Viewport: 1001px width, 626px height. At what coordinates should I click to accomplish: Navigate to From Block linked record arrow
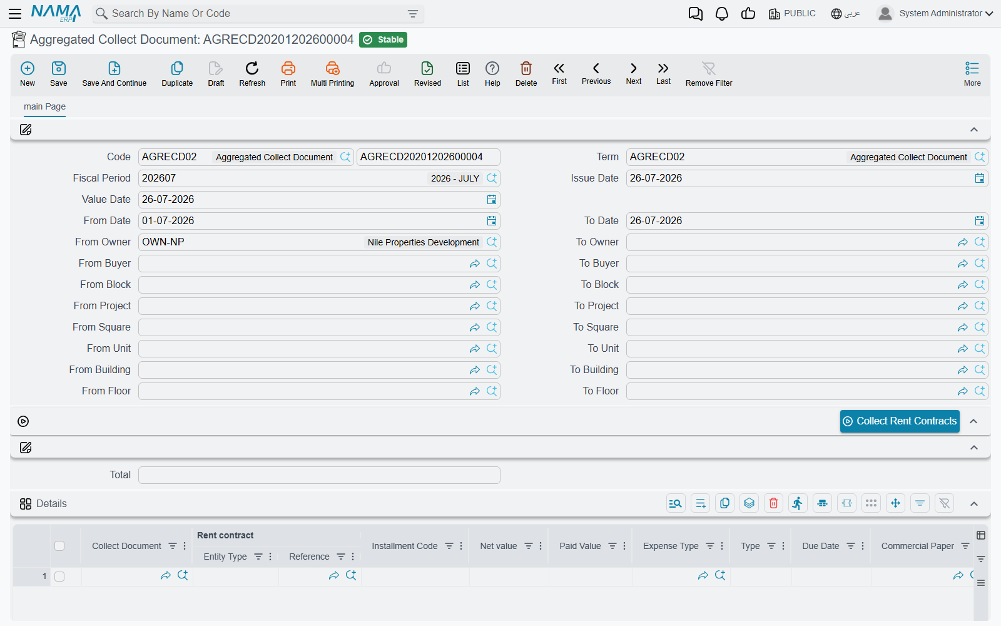(x=475, y=285)
